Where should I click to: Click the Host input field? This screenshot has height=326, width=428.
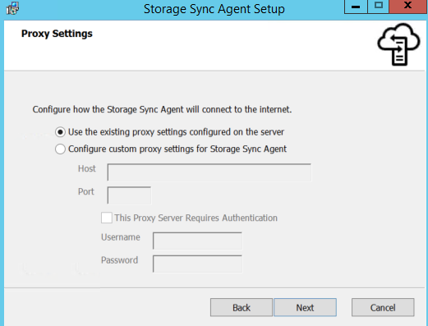point(209,172)
